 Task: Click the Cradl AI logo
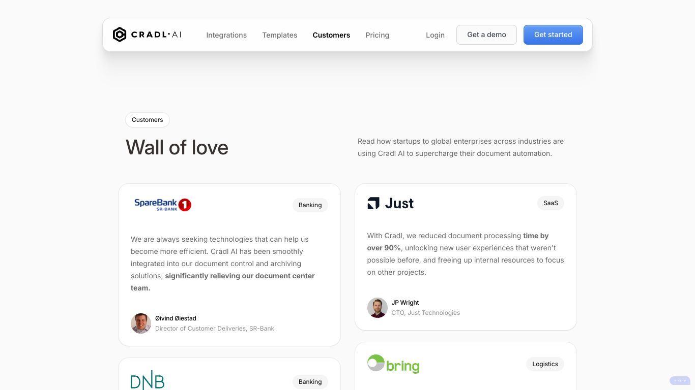tap(147, 35)
